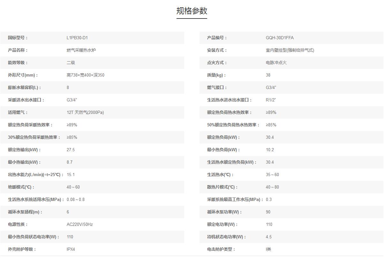384x260 pixels.
Task: Click the 生活热水额定热负荷(kW) value 30.4
Action: (270, 162)
